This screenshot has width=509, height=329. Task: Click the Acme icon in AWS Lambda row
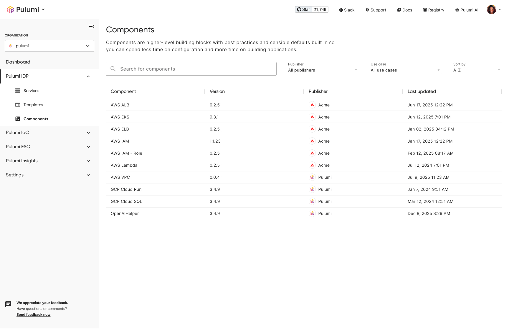pos(312,165)
